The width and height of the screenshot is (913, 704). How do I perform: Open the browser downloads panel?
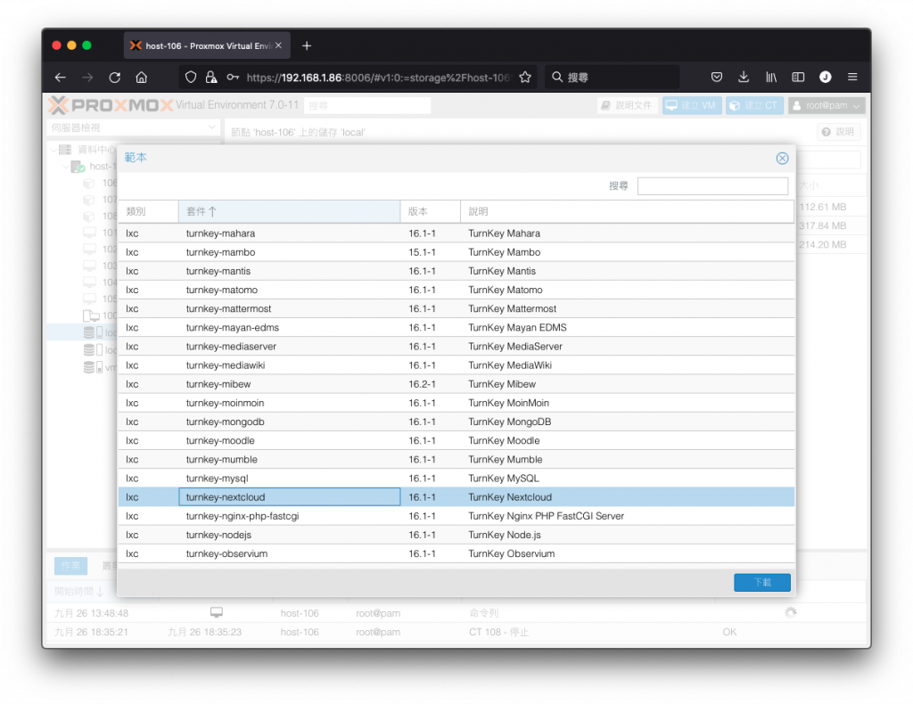tap(744, 78)
